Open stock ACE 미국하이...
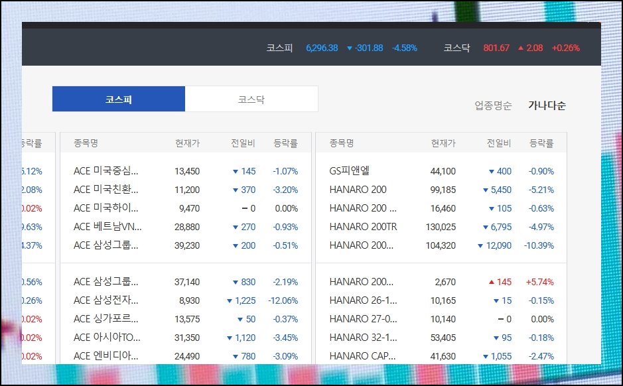Viewport: 623px width, 386px height. [105, 208]
